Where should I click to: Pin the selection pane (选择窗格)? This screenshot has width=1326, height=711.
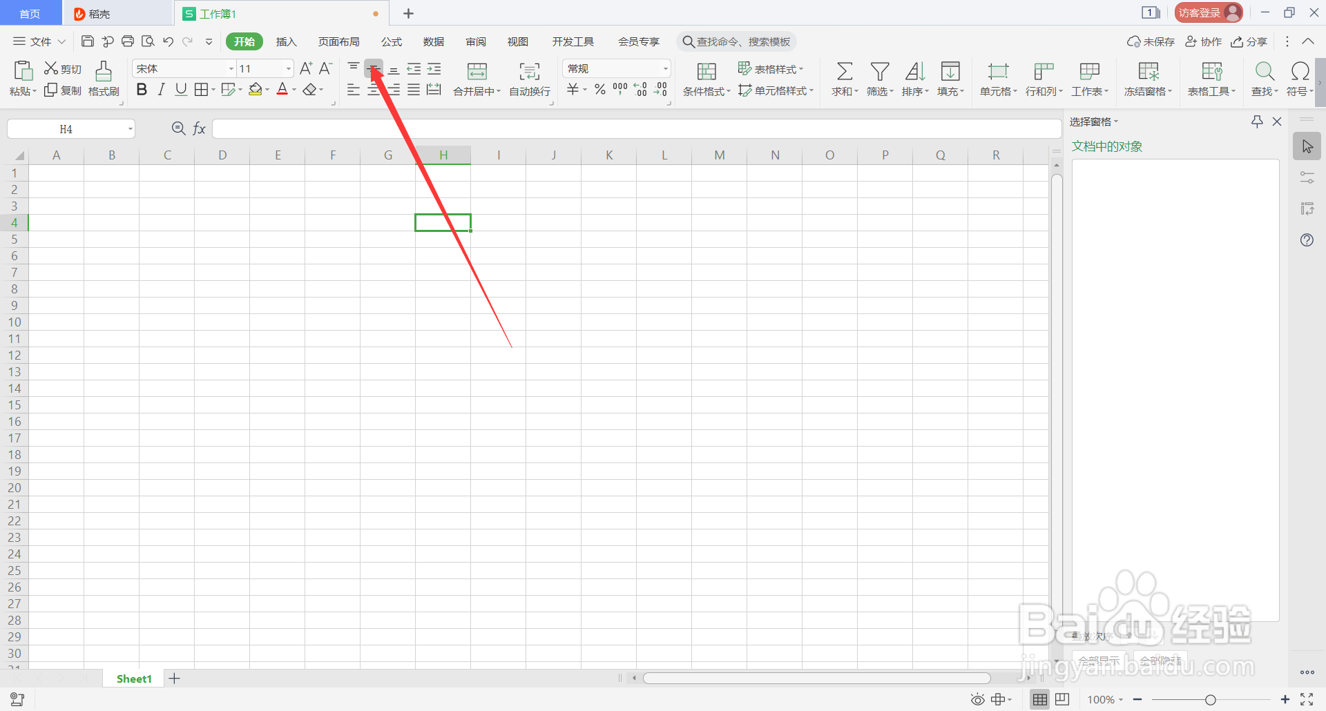pos(1257,121)
